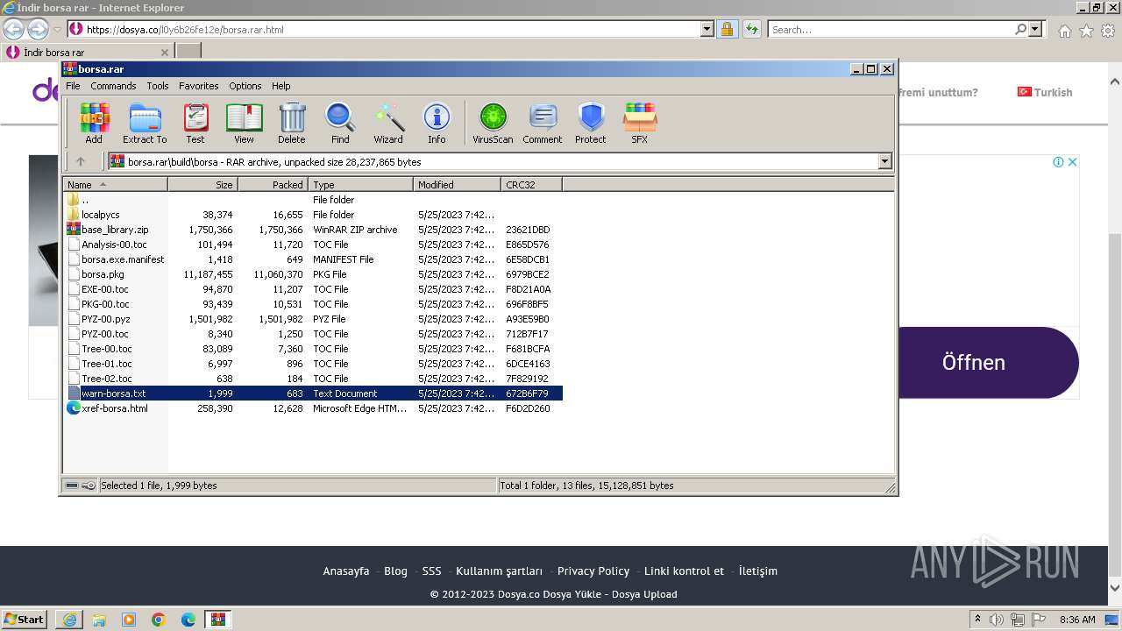Open the Anasayfa footer link
This screenshot has height=631, width=1122.
pyautogui.click(x=346, y=571)
